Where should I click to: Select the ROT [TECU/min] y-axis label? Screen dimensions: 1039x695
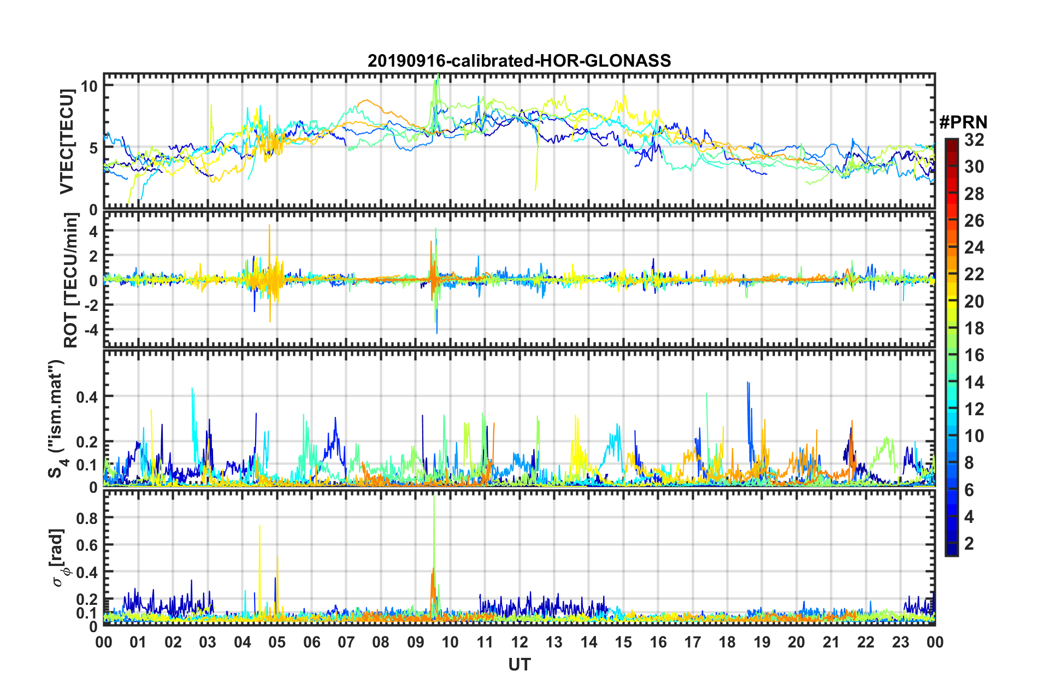tap(71, 280)
